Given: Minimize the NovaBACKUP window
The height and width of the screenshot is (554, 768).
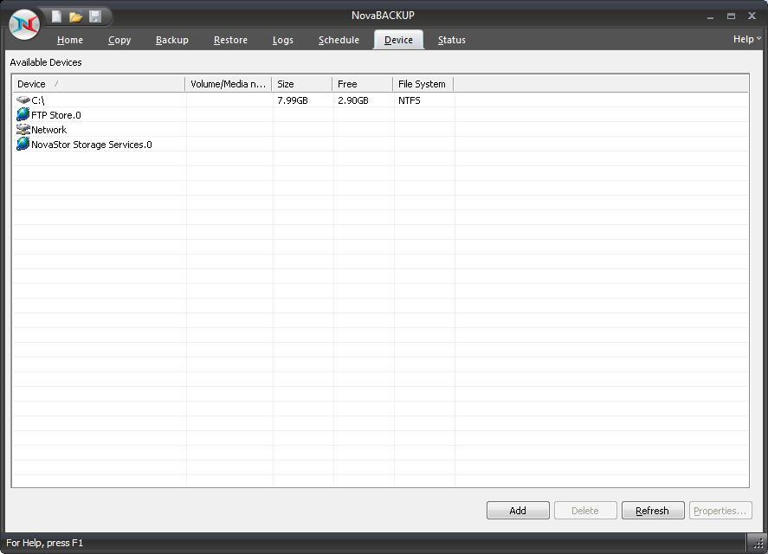Looking at the screenshot, I should point(710,16).
